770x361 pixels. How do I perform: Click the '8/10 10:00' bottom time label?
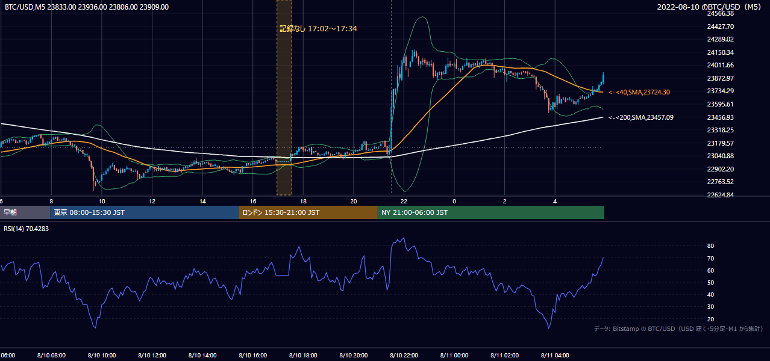click(x=101, y=355)
